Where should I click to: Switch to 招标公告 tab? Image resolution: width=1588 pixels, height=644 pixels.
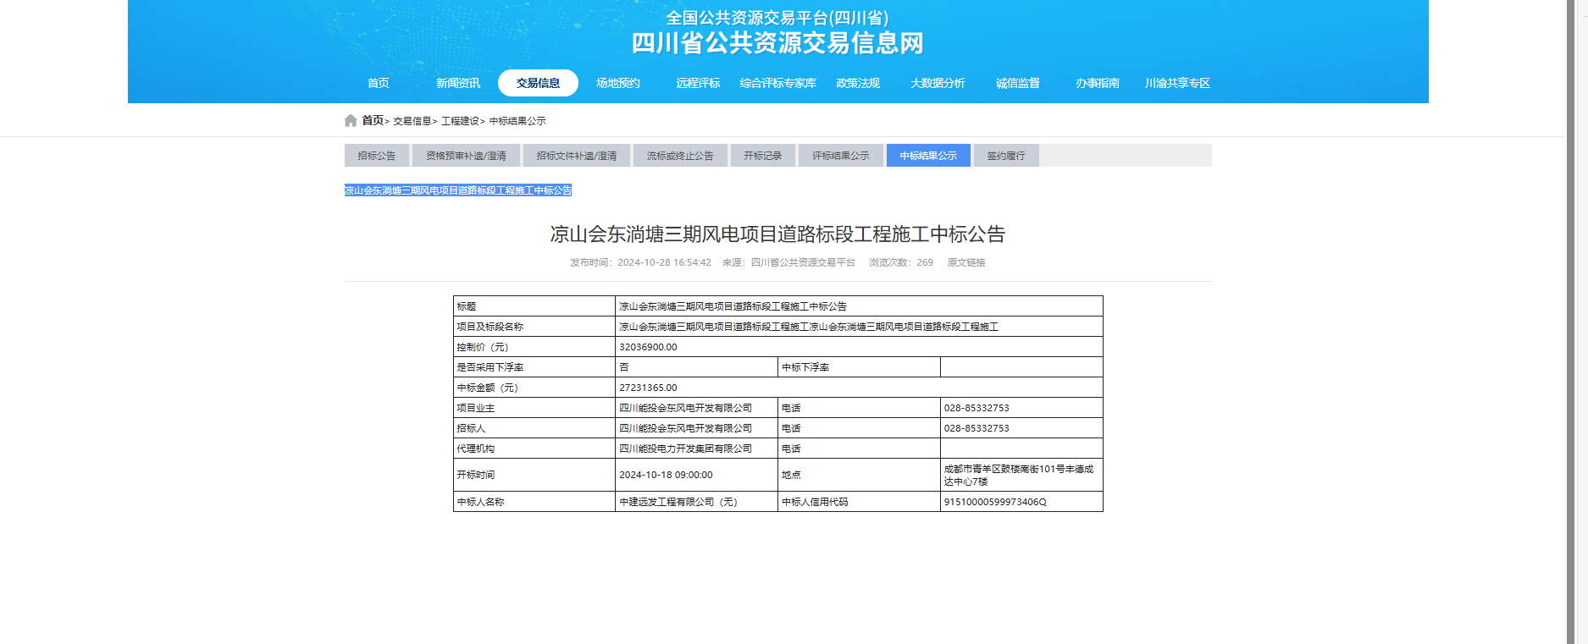pyautogui.click(x=377, y=156)
